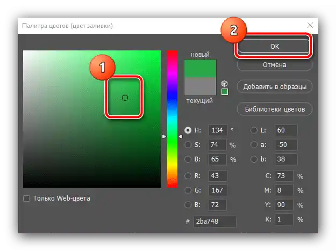Image resolution: width=336 pixels, height=251 pixels.
Task: Select the L lightness radio button
Action: coord(254,130)
